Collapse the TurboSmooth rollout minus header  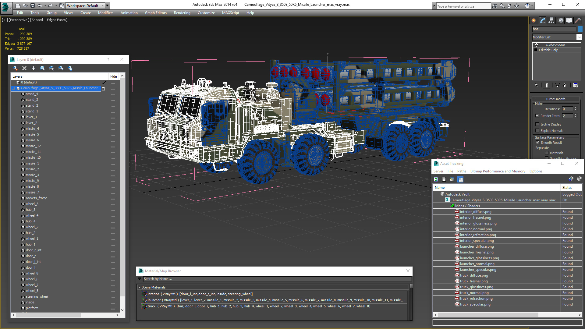click(x=534, y=99)
